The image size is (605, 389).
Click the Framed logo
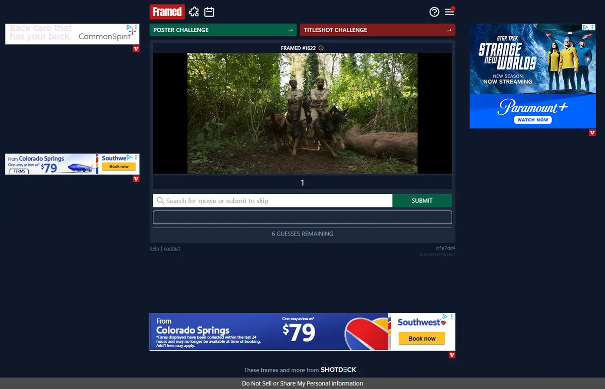tap(167, 12)
